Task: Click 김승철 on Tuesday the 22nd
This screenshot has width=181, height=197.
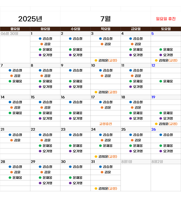Action: coord(46,135)
